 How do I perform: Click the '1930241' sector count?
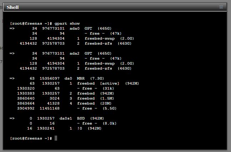click(46, 128)
